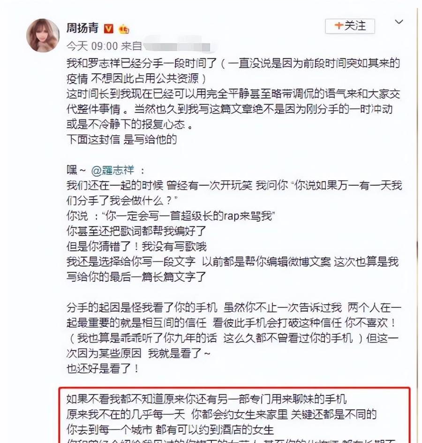This screenshot has width=422, height=443.
Task: Click the orange V verified badge
Action: tap(109, 29)
